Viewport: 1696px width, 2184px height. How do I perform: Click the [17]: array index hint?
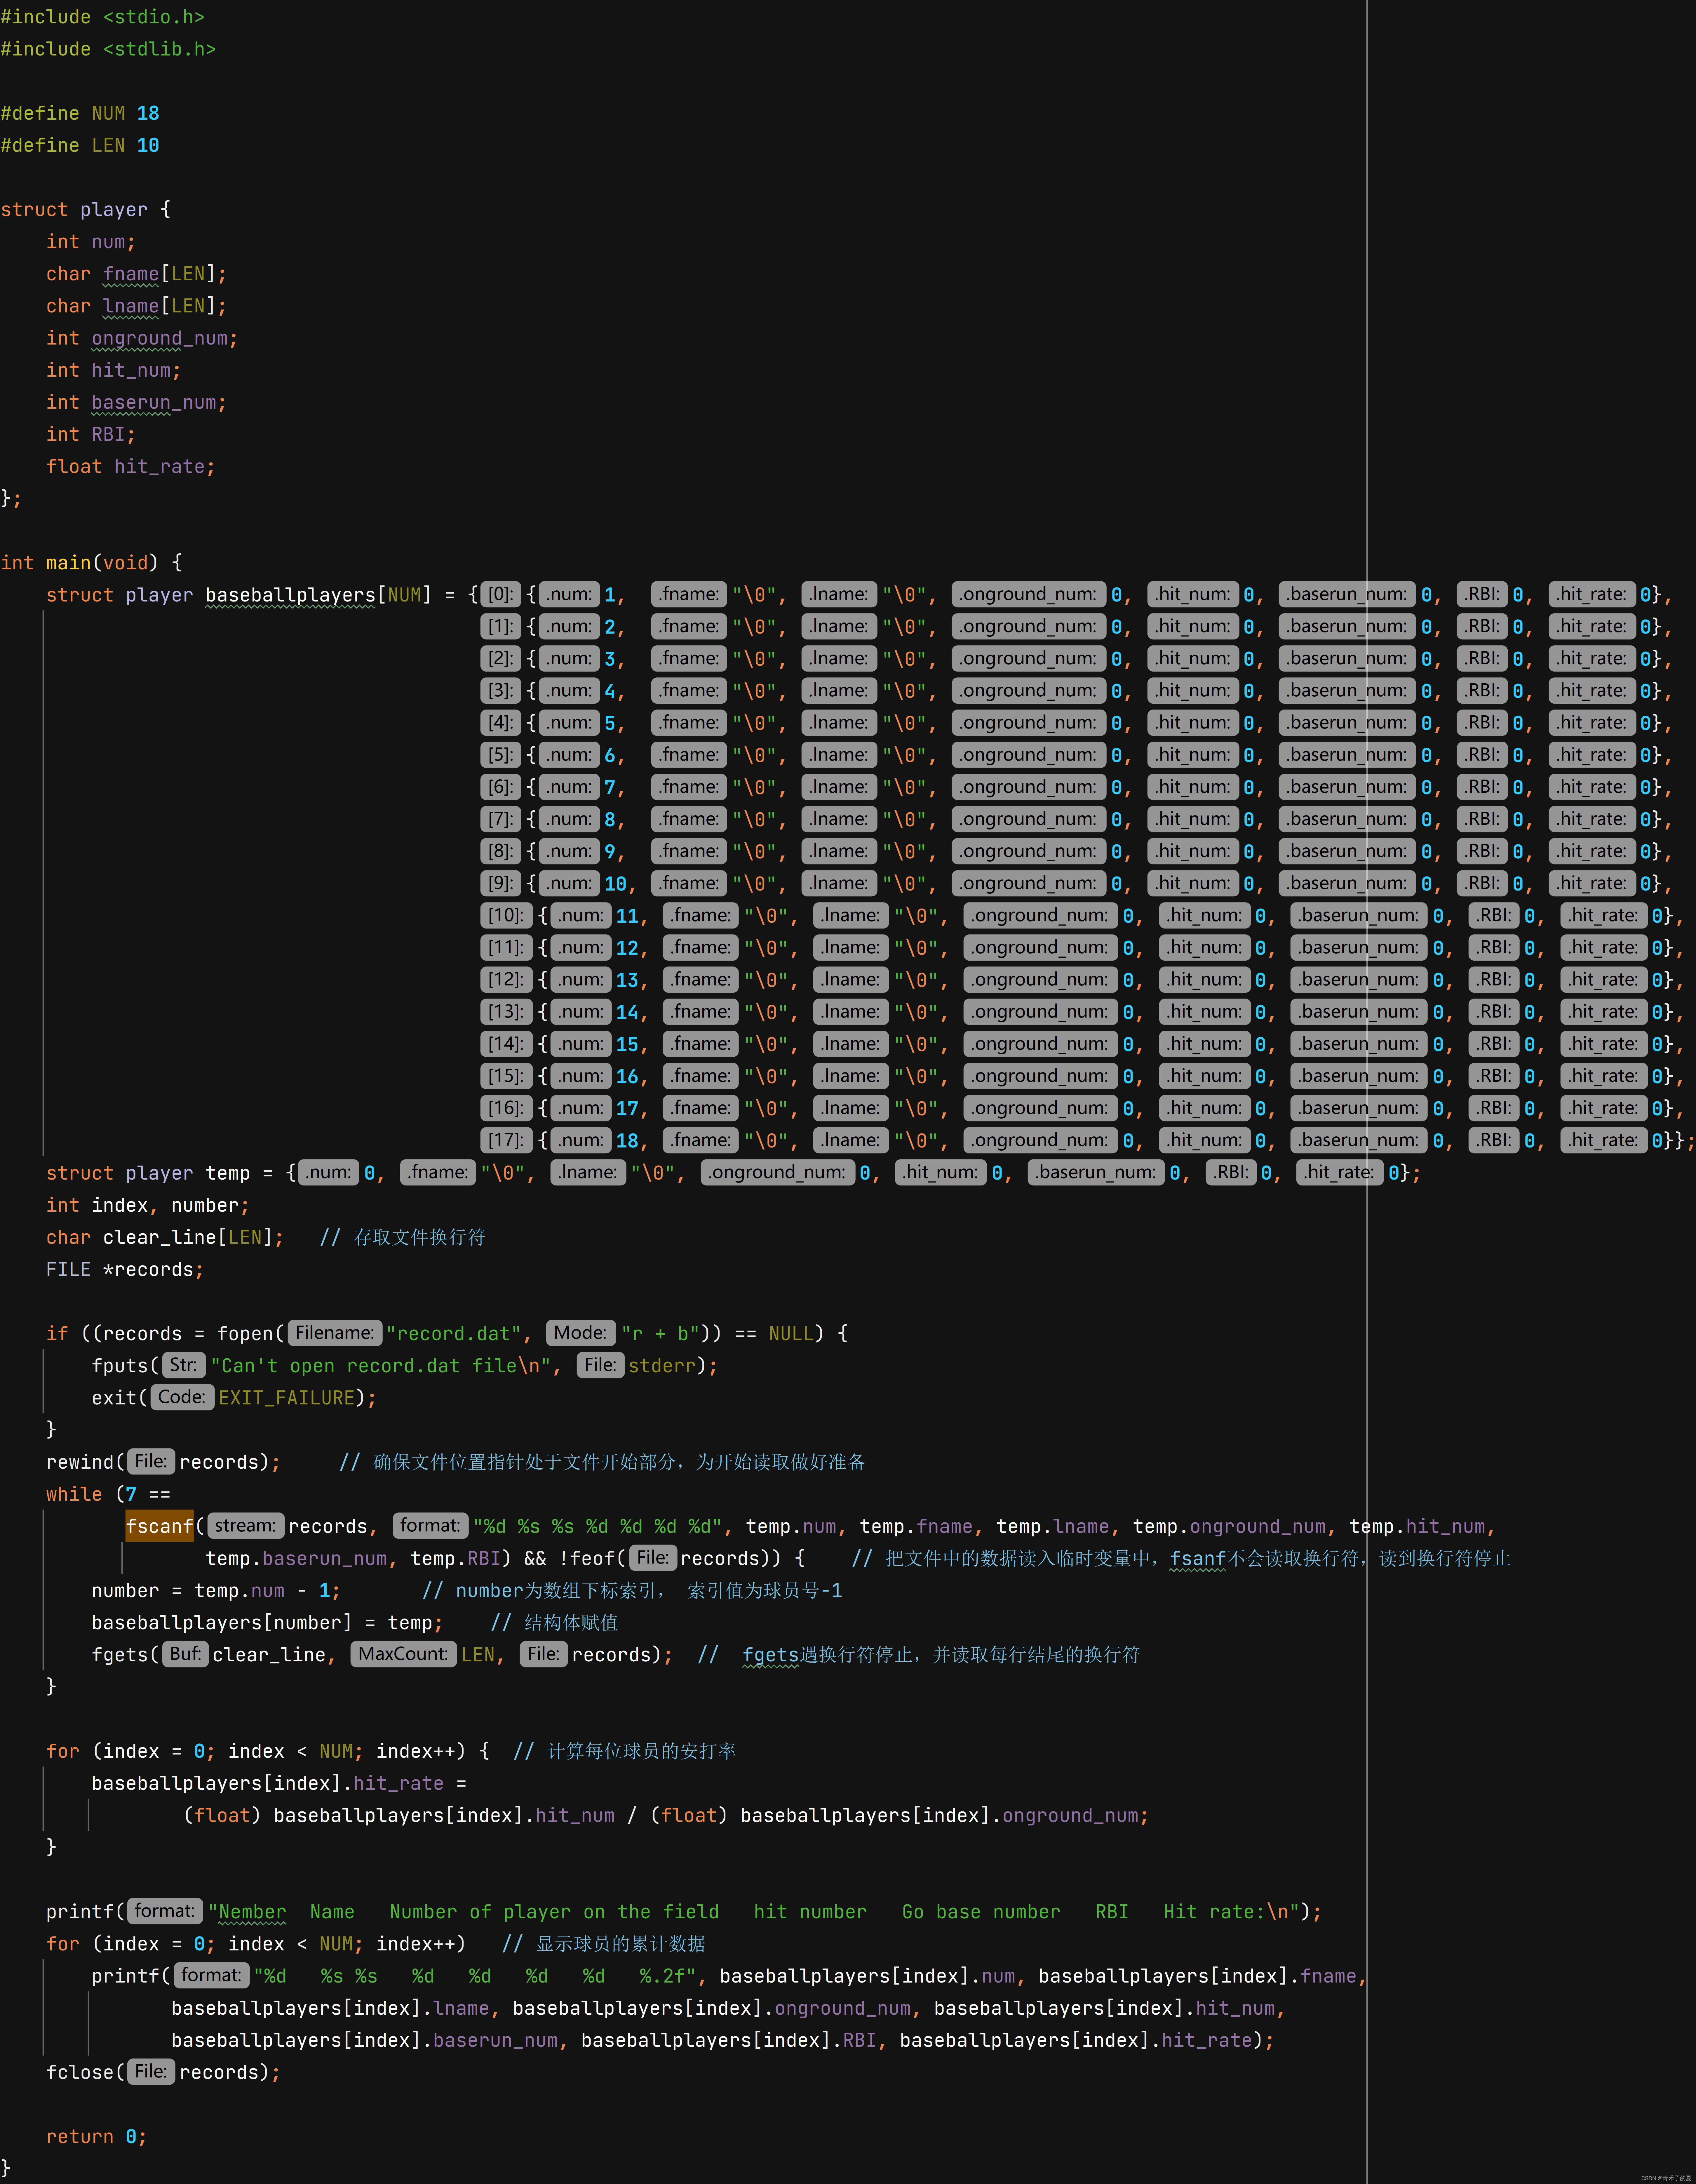coord(505,1140)
